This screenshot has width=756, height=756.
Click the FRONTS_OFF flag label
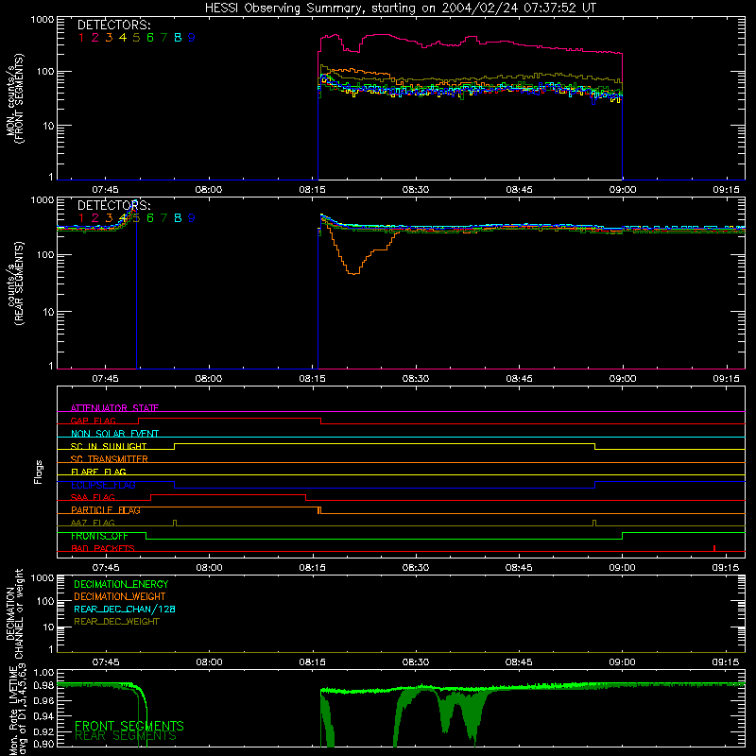[99, 536]
